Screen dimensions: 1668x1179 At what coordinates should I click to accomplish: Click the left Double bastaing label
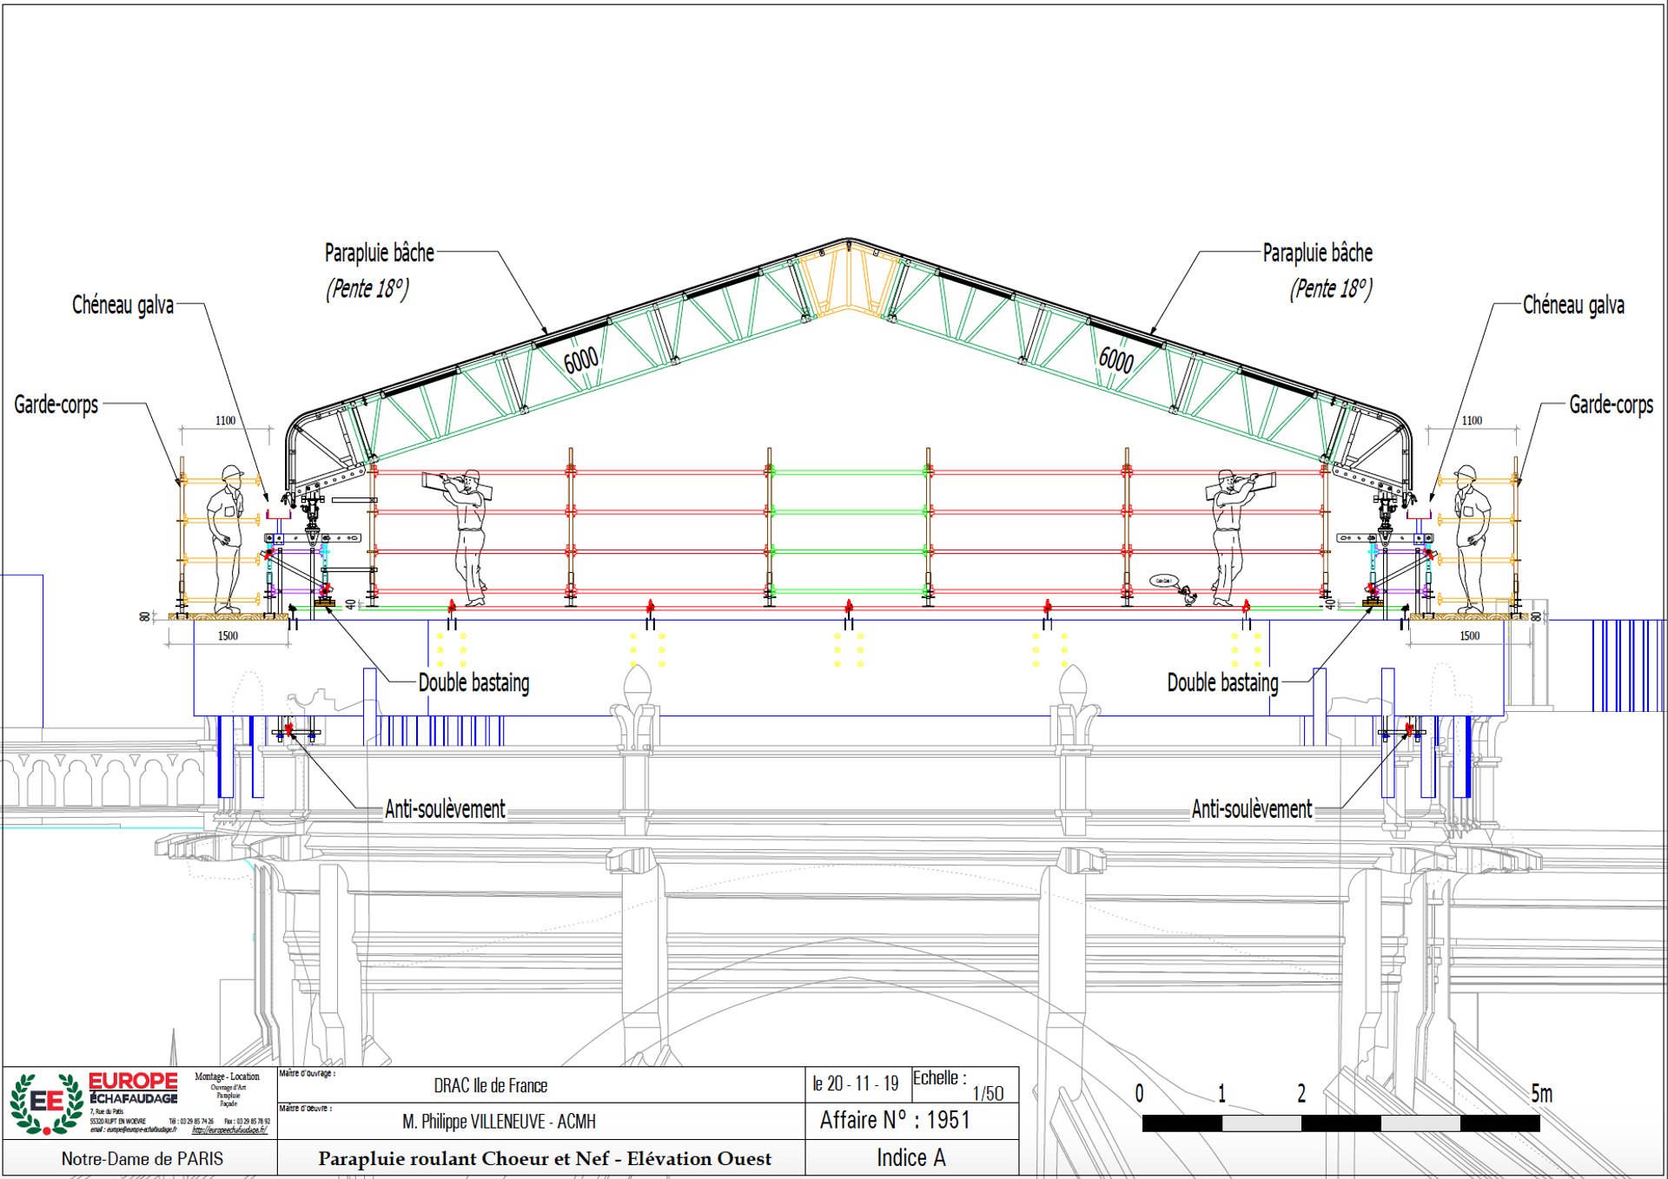(473, 682)
